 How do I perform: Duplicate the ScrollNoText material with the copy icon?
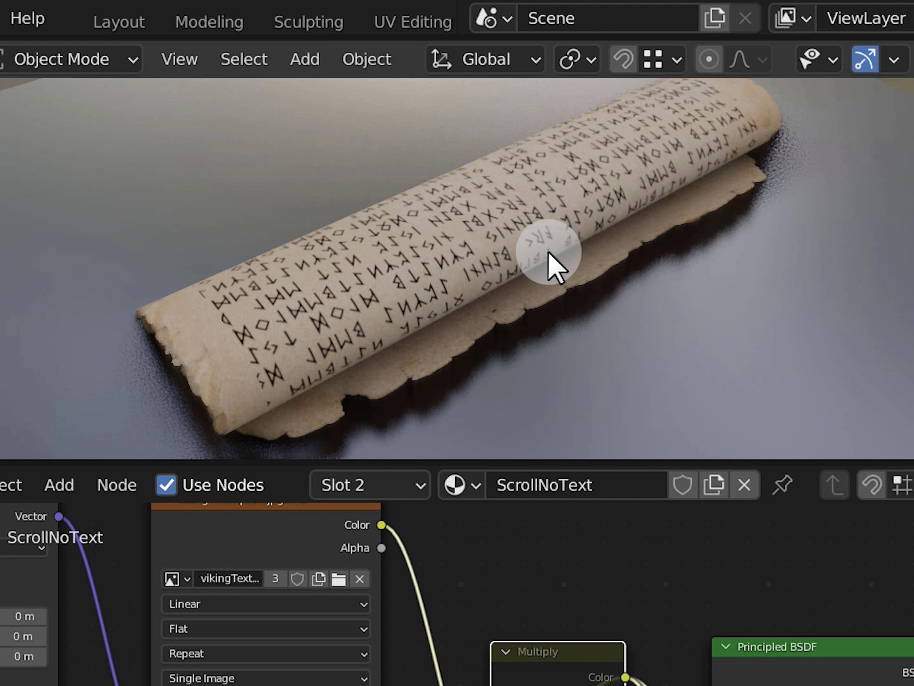click(x=713, y=485)
